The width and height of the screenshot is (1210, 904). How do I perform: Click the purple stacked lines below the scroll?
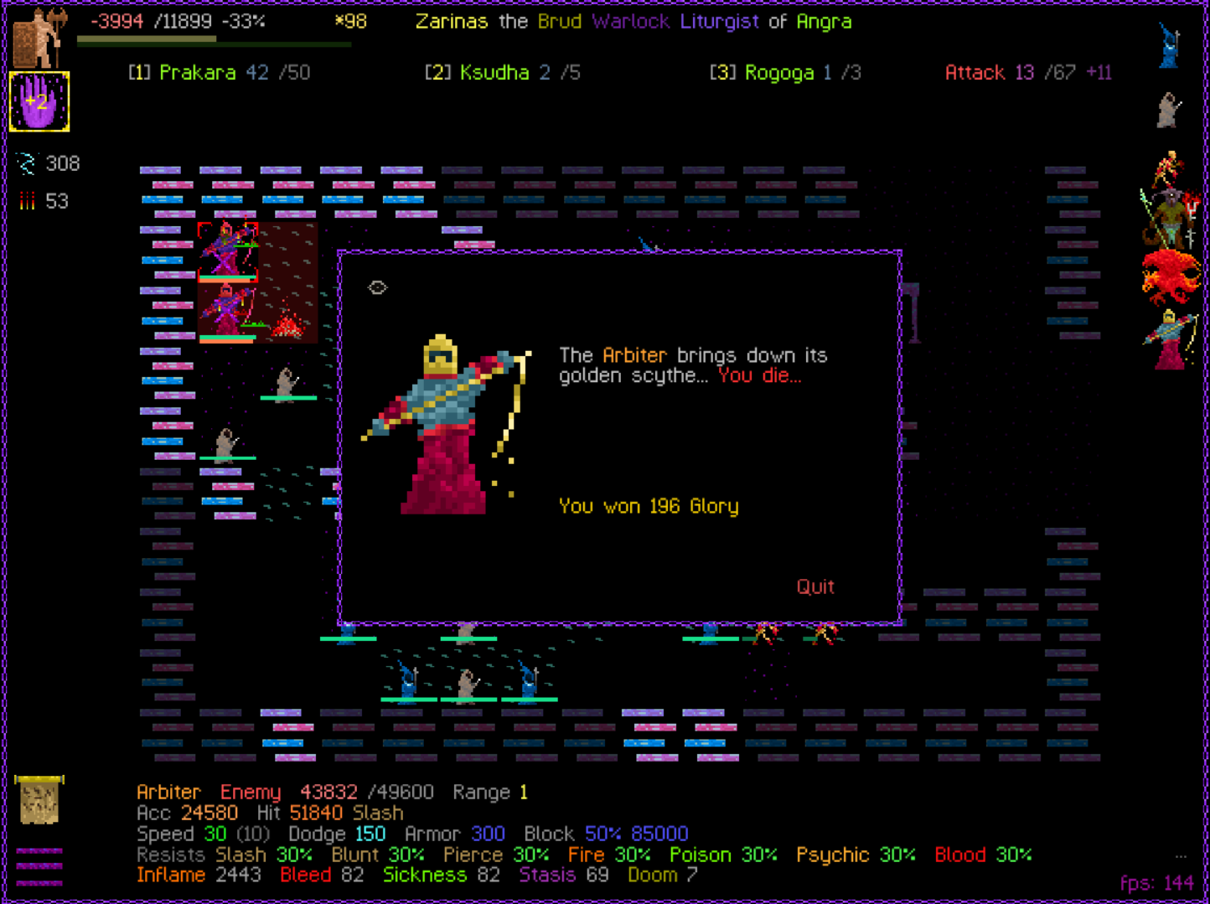pyautogui.click(x=39, y=866)
